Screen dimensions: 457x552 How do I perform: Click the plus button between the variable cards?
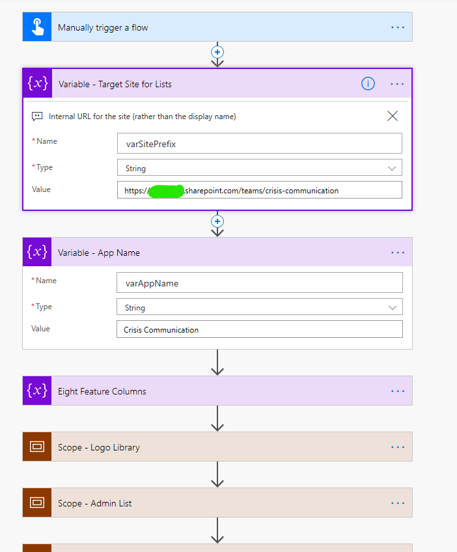pyautogui.click(x=217, y=221)
